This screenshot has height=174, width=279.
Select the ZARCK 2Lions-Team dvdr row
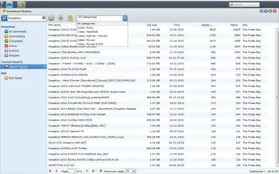point(157,92)
